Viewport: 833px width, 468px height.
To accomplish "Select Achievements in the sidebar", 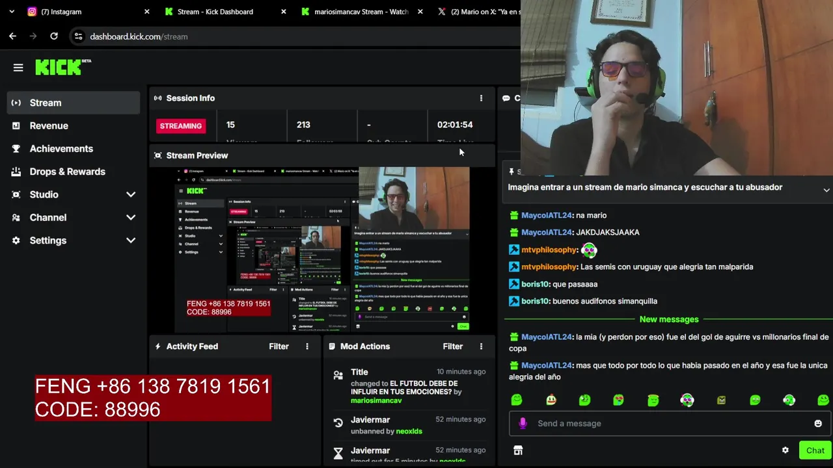I will [74, 149].
